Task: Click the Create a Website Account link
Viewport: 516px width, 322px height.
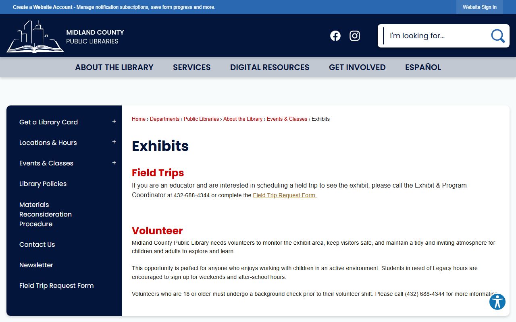Action: click(43, 7)
